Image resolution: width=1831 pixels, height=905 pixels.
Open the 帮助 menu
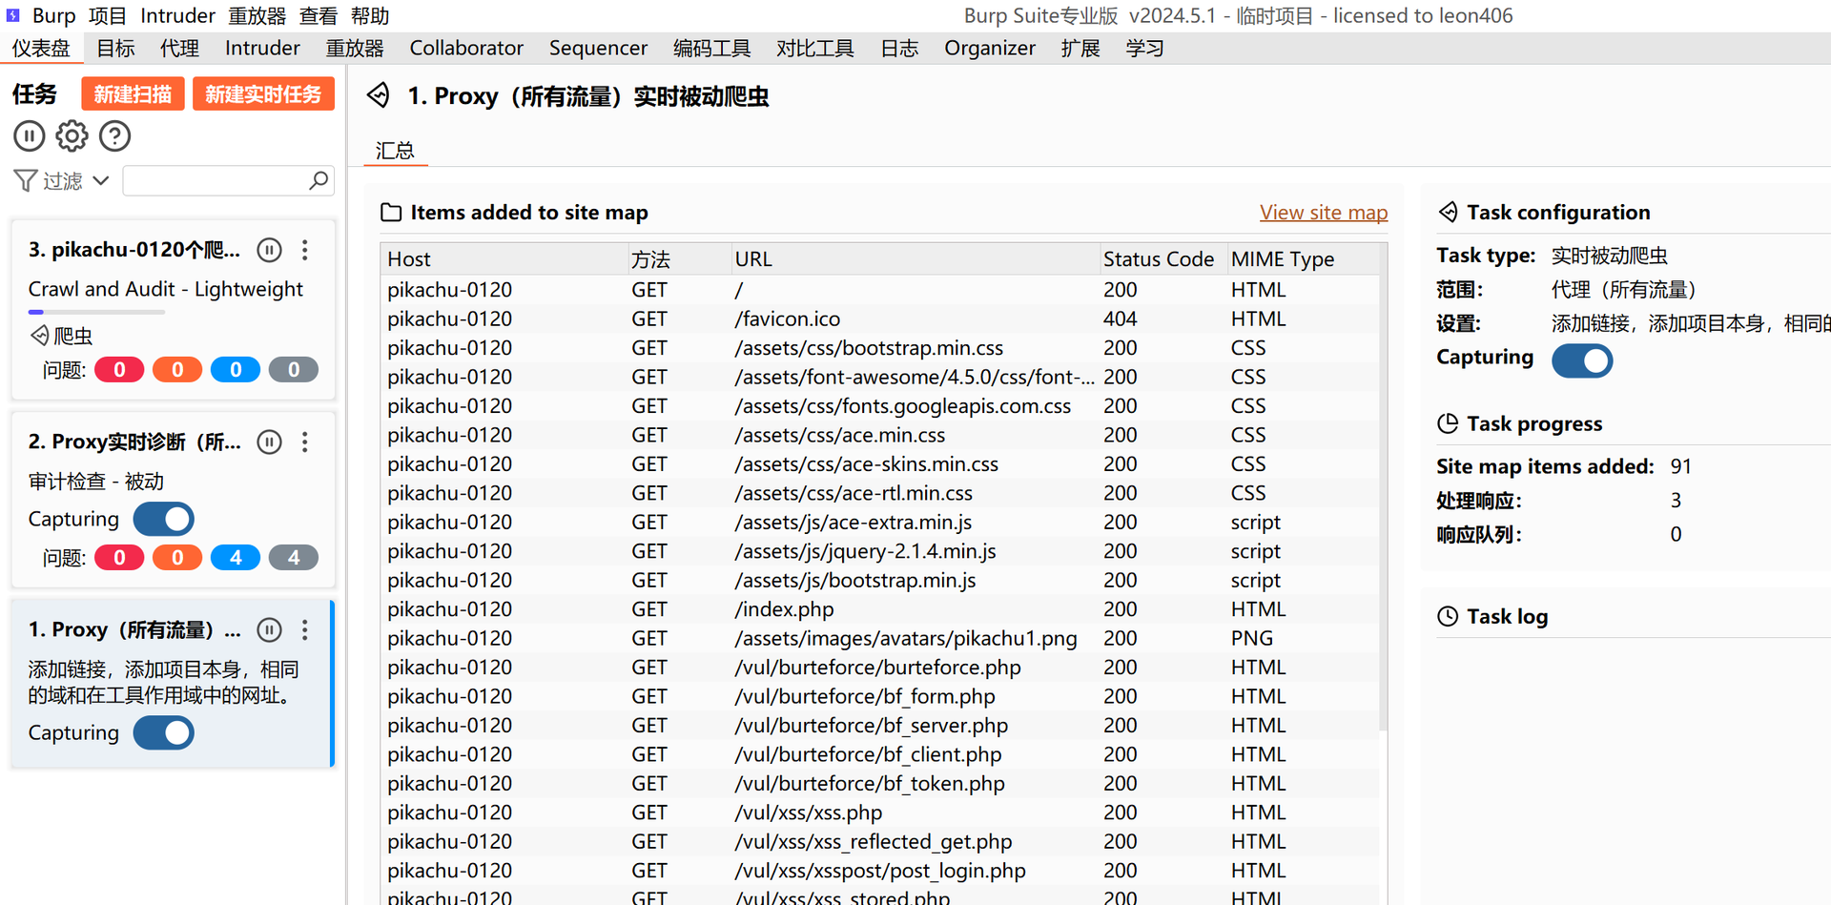pyautogui.click(x=370, y=15)
